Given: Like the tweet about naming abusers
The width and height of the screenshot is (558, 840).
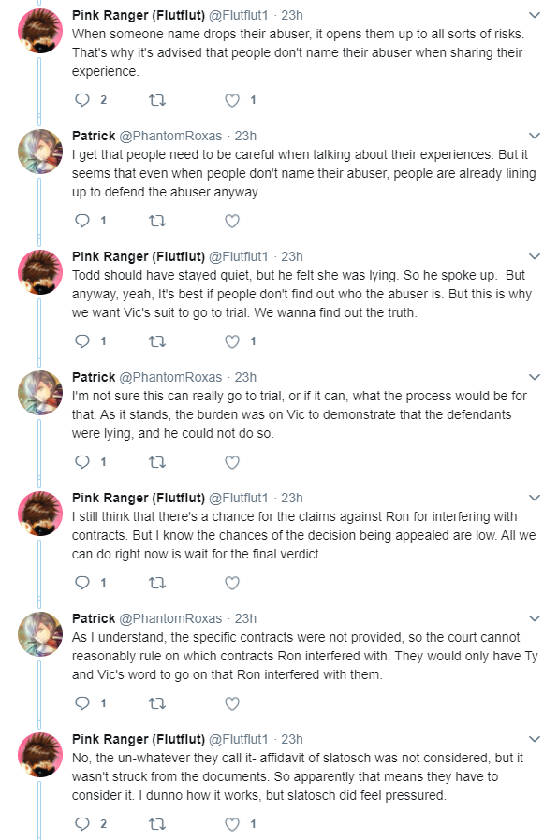Looking at the screenshot, I should tap(232, 100).
